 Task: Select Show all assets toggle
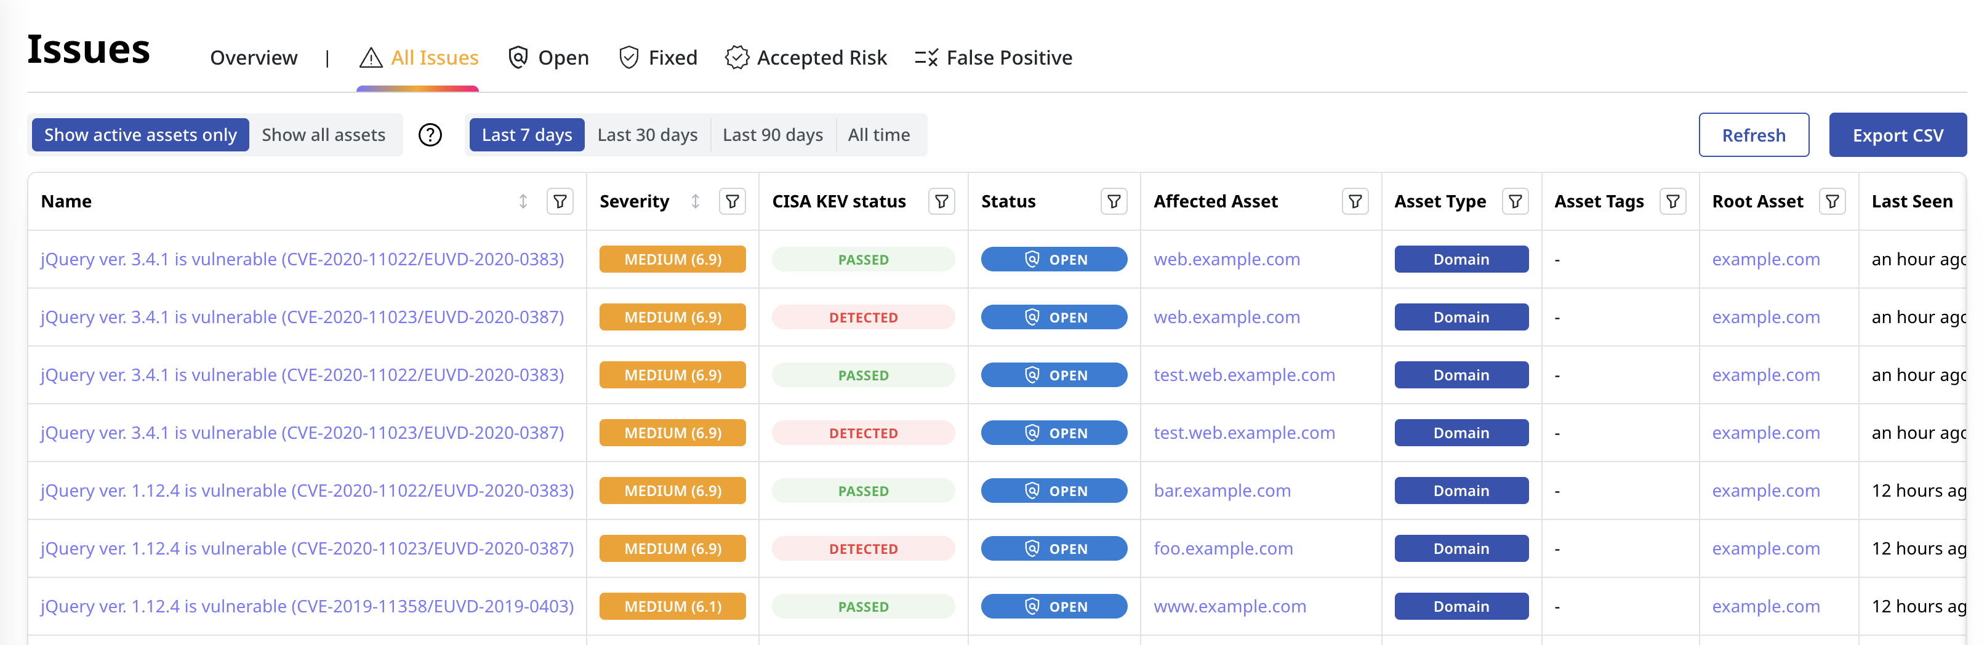click(323, 135)
